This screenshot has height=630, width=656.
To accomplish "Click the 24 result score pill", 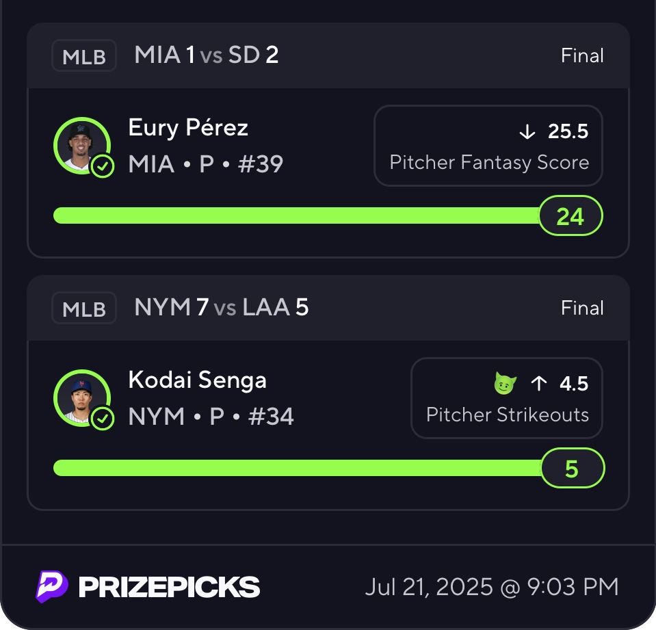I will (570, 216).
